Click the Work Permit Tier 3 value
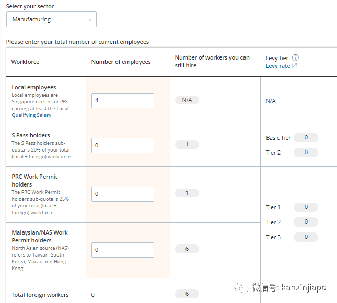This screenshot has height=303, width=337. tap(306, 237)
